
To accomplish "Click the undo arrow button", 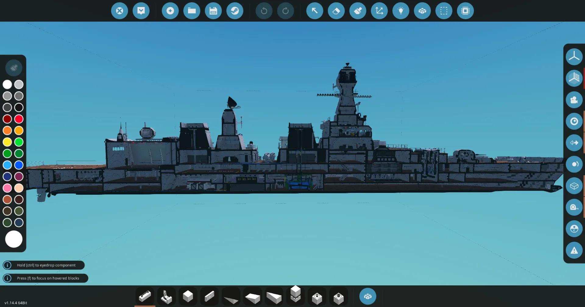I will tap(264, 11).
